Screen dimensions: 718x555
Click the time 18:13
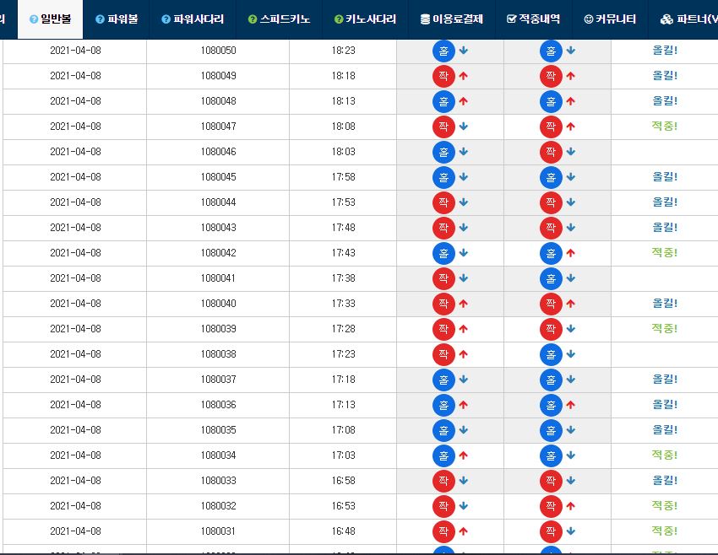click(344, 101)
